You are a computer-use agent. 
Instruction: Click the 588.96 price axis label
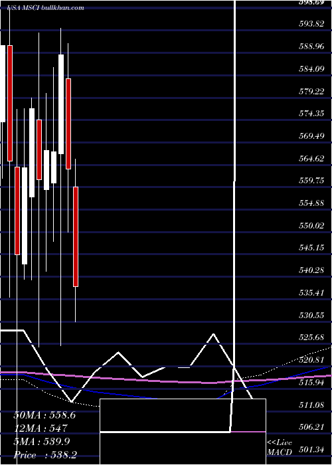(x=311, y=47)
